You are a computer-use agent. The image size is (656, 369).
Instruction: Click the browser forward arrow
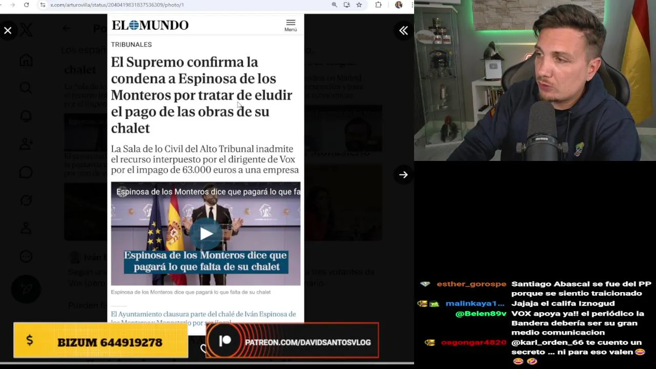point(12,5)
